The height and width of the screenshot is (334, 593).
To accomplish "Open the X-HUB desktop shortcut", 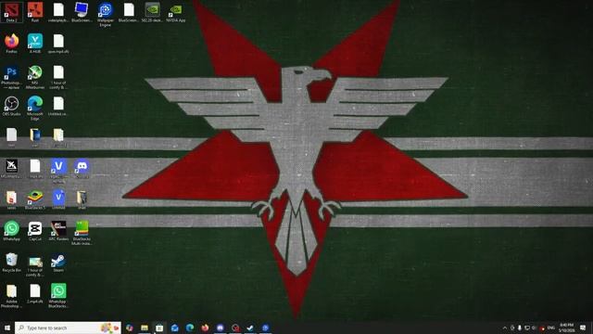I will coord(35,44).
